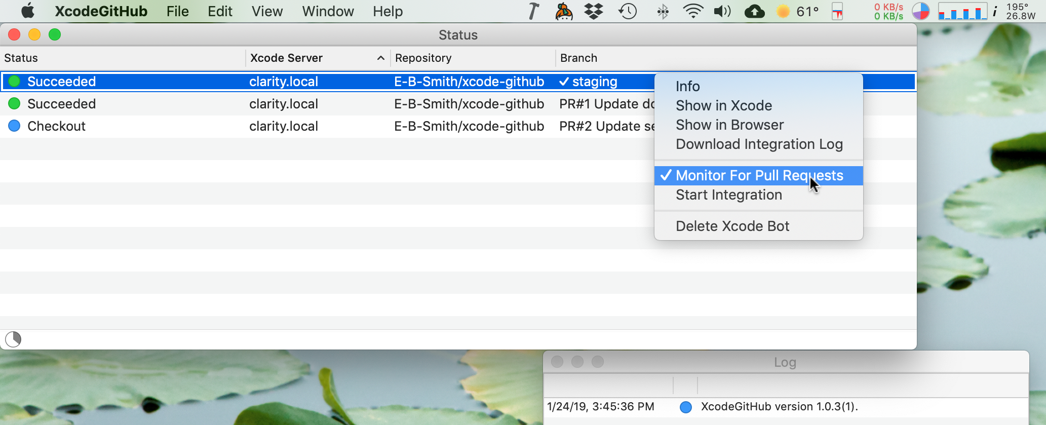Image resolution: width=1046 pixels, height=425 pixels.
Task: Click the Checkout status text
Action: [x=56, y=126]
